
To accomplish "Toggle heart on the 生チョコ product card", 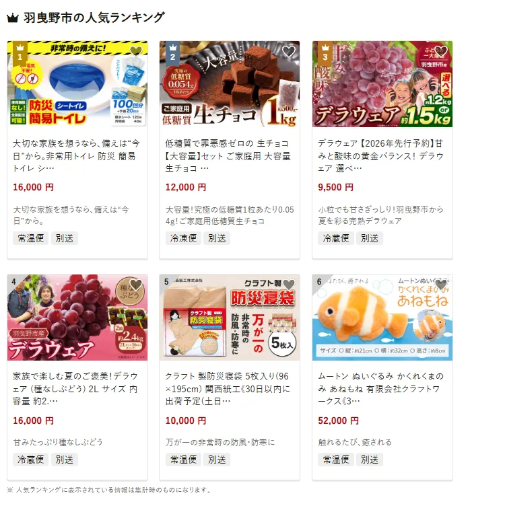I will 289,51.
